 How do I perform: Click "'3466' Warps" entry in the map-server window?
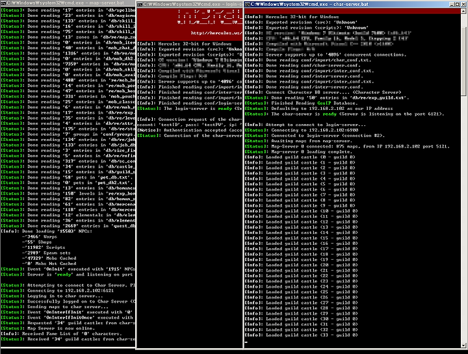click(x=40, y=236)
